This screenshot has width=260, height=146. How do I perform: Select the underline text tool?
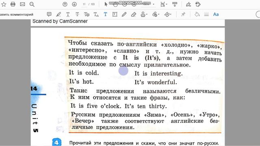(x=68, y=15)
